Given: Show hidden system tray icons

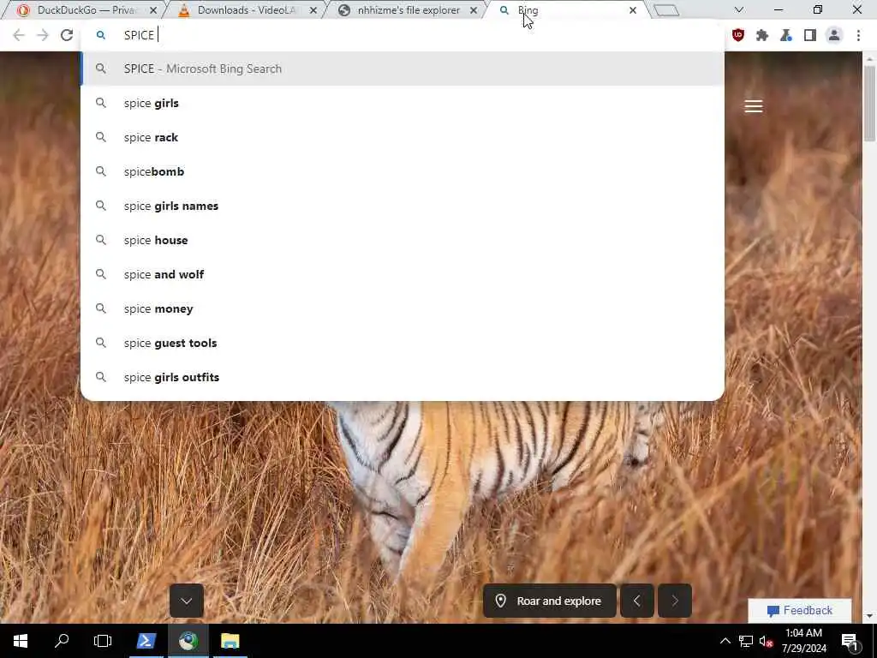Looking at the screenshot, I should [x=725, y=641].
